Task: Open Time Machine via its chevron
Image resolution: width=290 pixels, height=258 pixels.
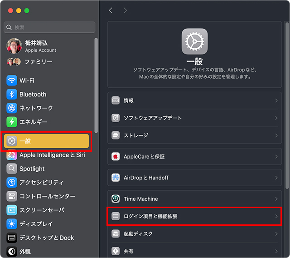Action: pos(276,198)
